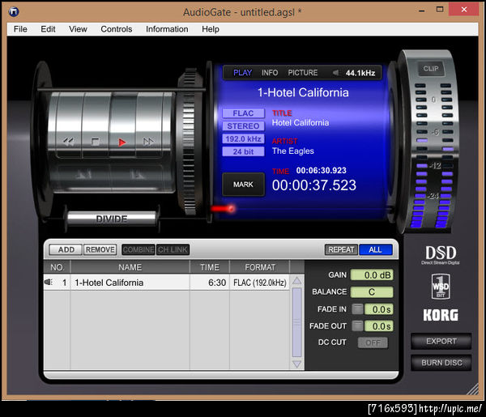The image size is (486, 417).
Task: Toggle the FADE OUT enable button
Action: tap(357, 326)
